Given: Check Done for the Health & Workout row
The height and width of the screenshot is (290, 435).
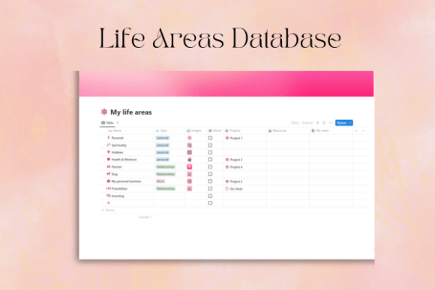Looking at the screenshot, I should coord(210,160).
